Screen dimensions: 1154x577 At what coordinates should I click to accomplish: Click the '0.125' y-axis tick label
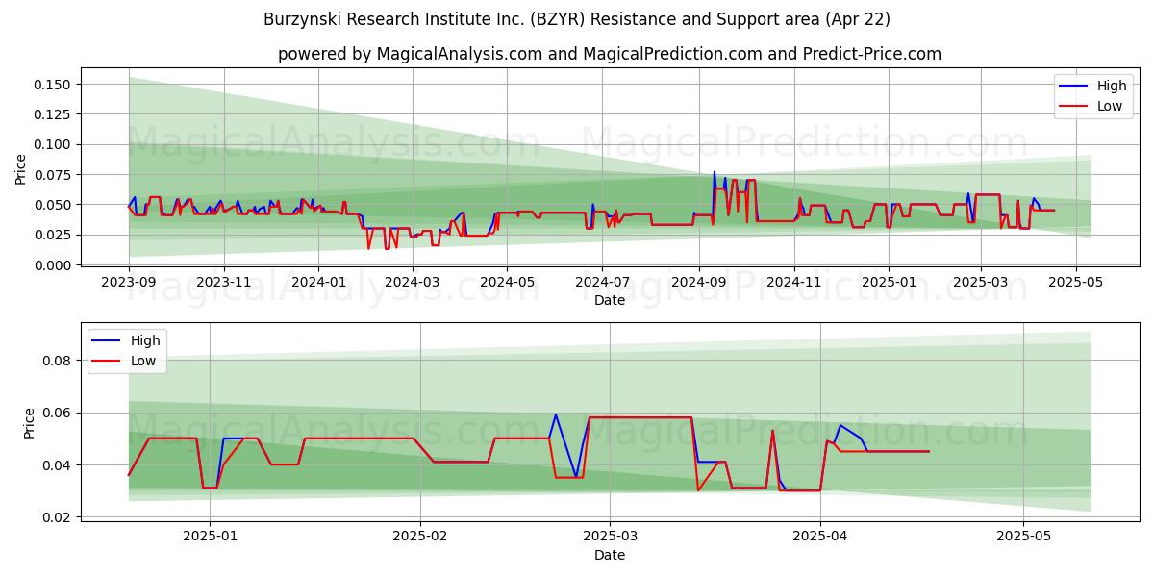coord(54,114)
